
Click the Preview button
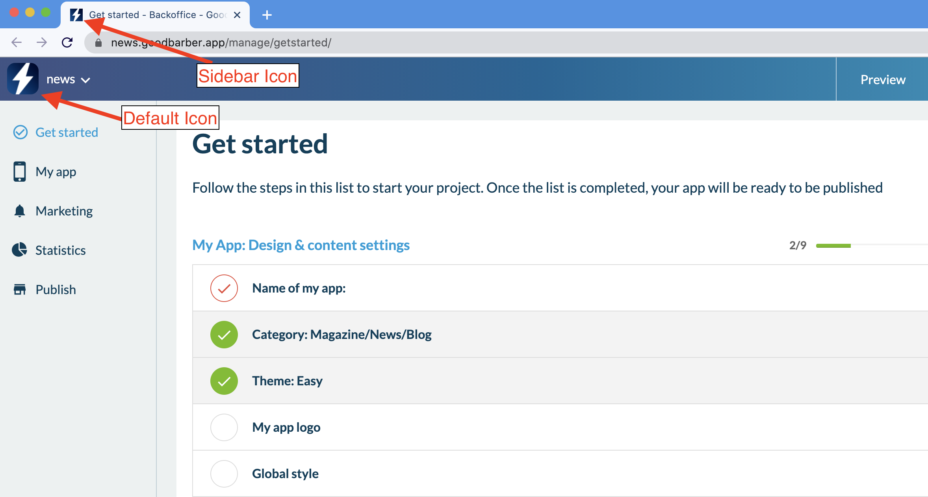click(883, 79)
